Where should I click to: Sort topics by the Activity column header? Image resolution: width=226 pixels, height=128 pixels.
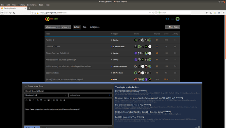click(x=175, y=34)
